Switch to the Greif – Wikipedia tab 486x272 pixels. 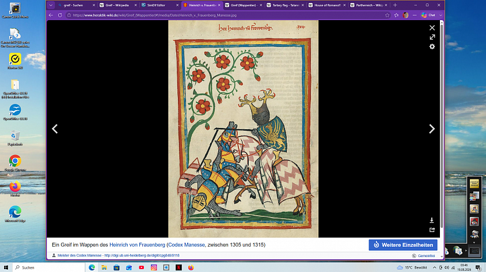[117, 5]
